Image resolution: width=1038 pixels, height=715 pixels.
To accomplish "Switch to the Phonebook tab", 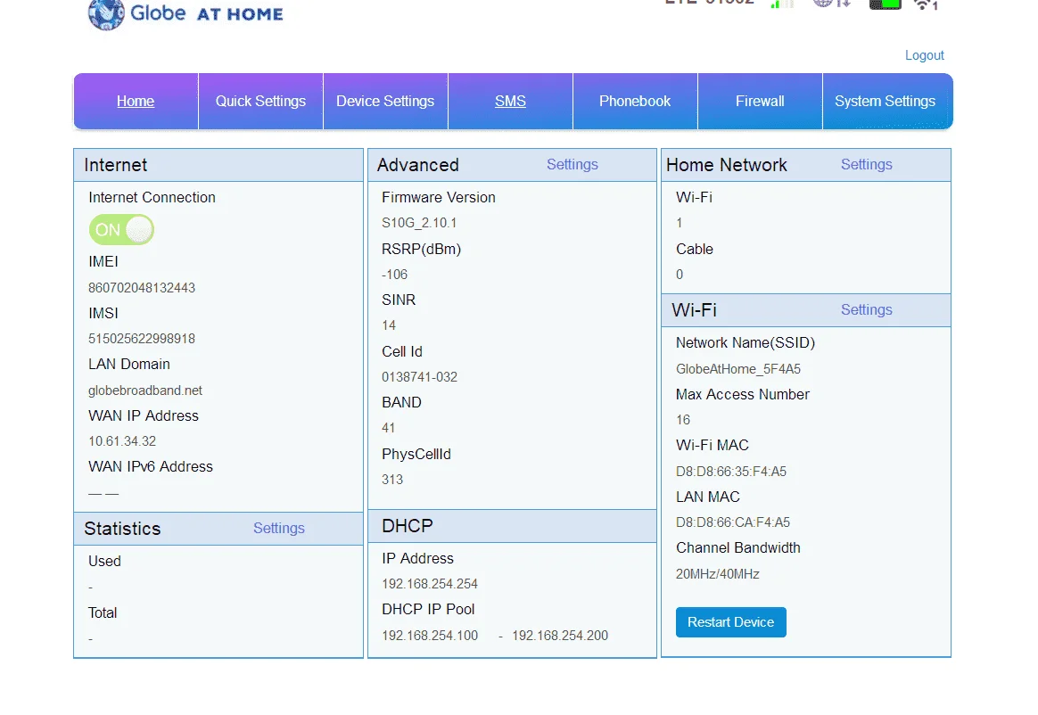I will pos(635,102).
